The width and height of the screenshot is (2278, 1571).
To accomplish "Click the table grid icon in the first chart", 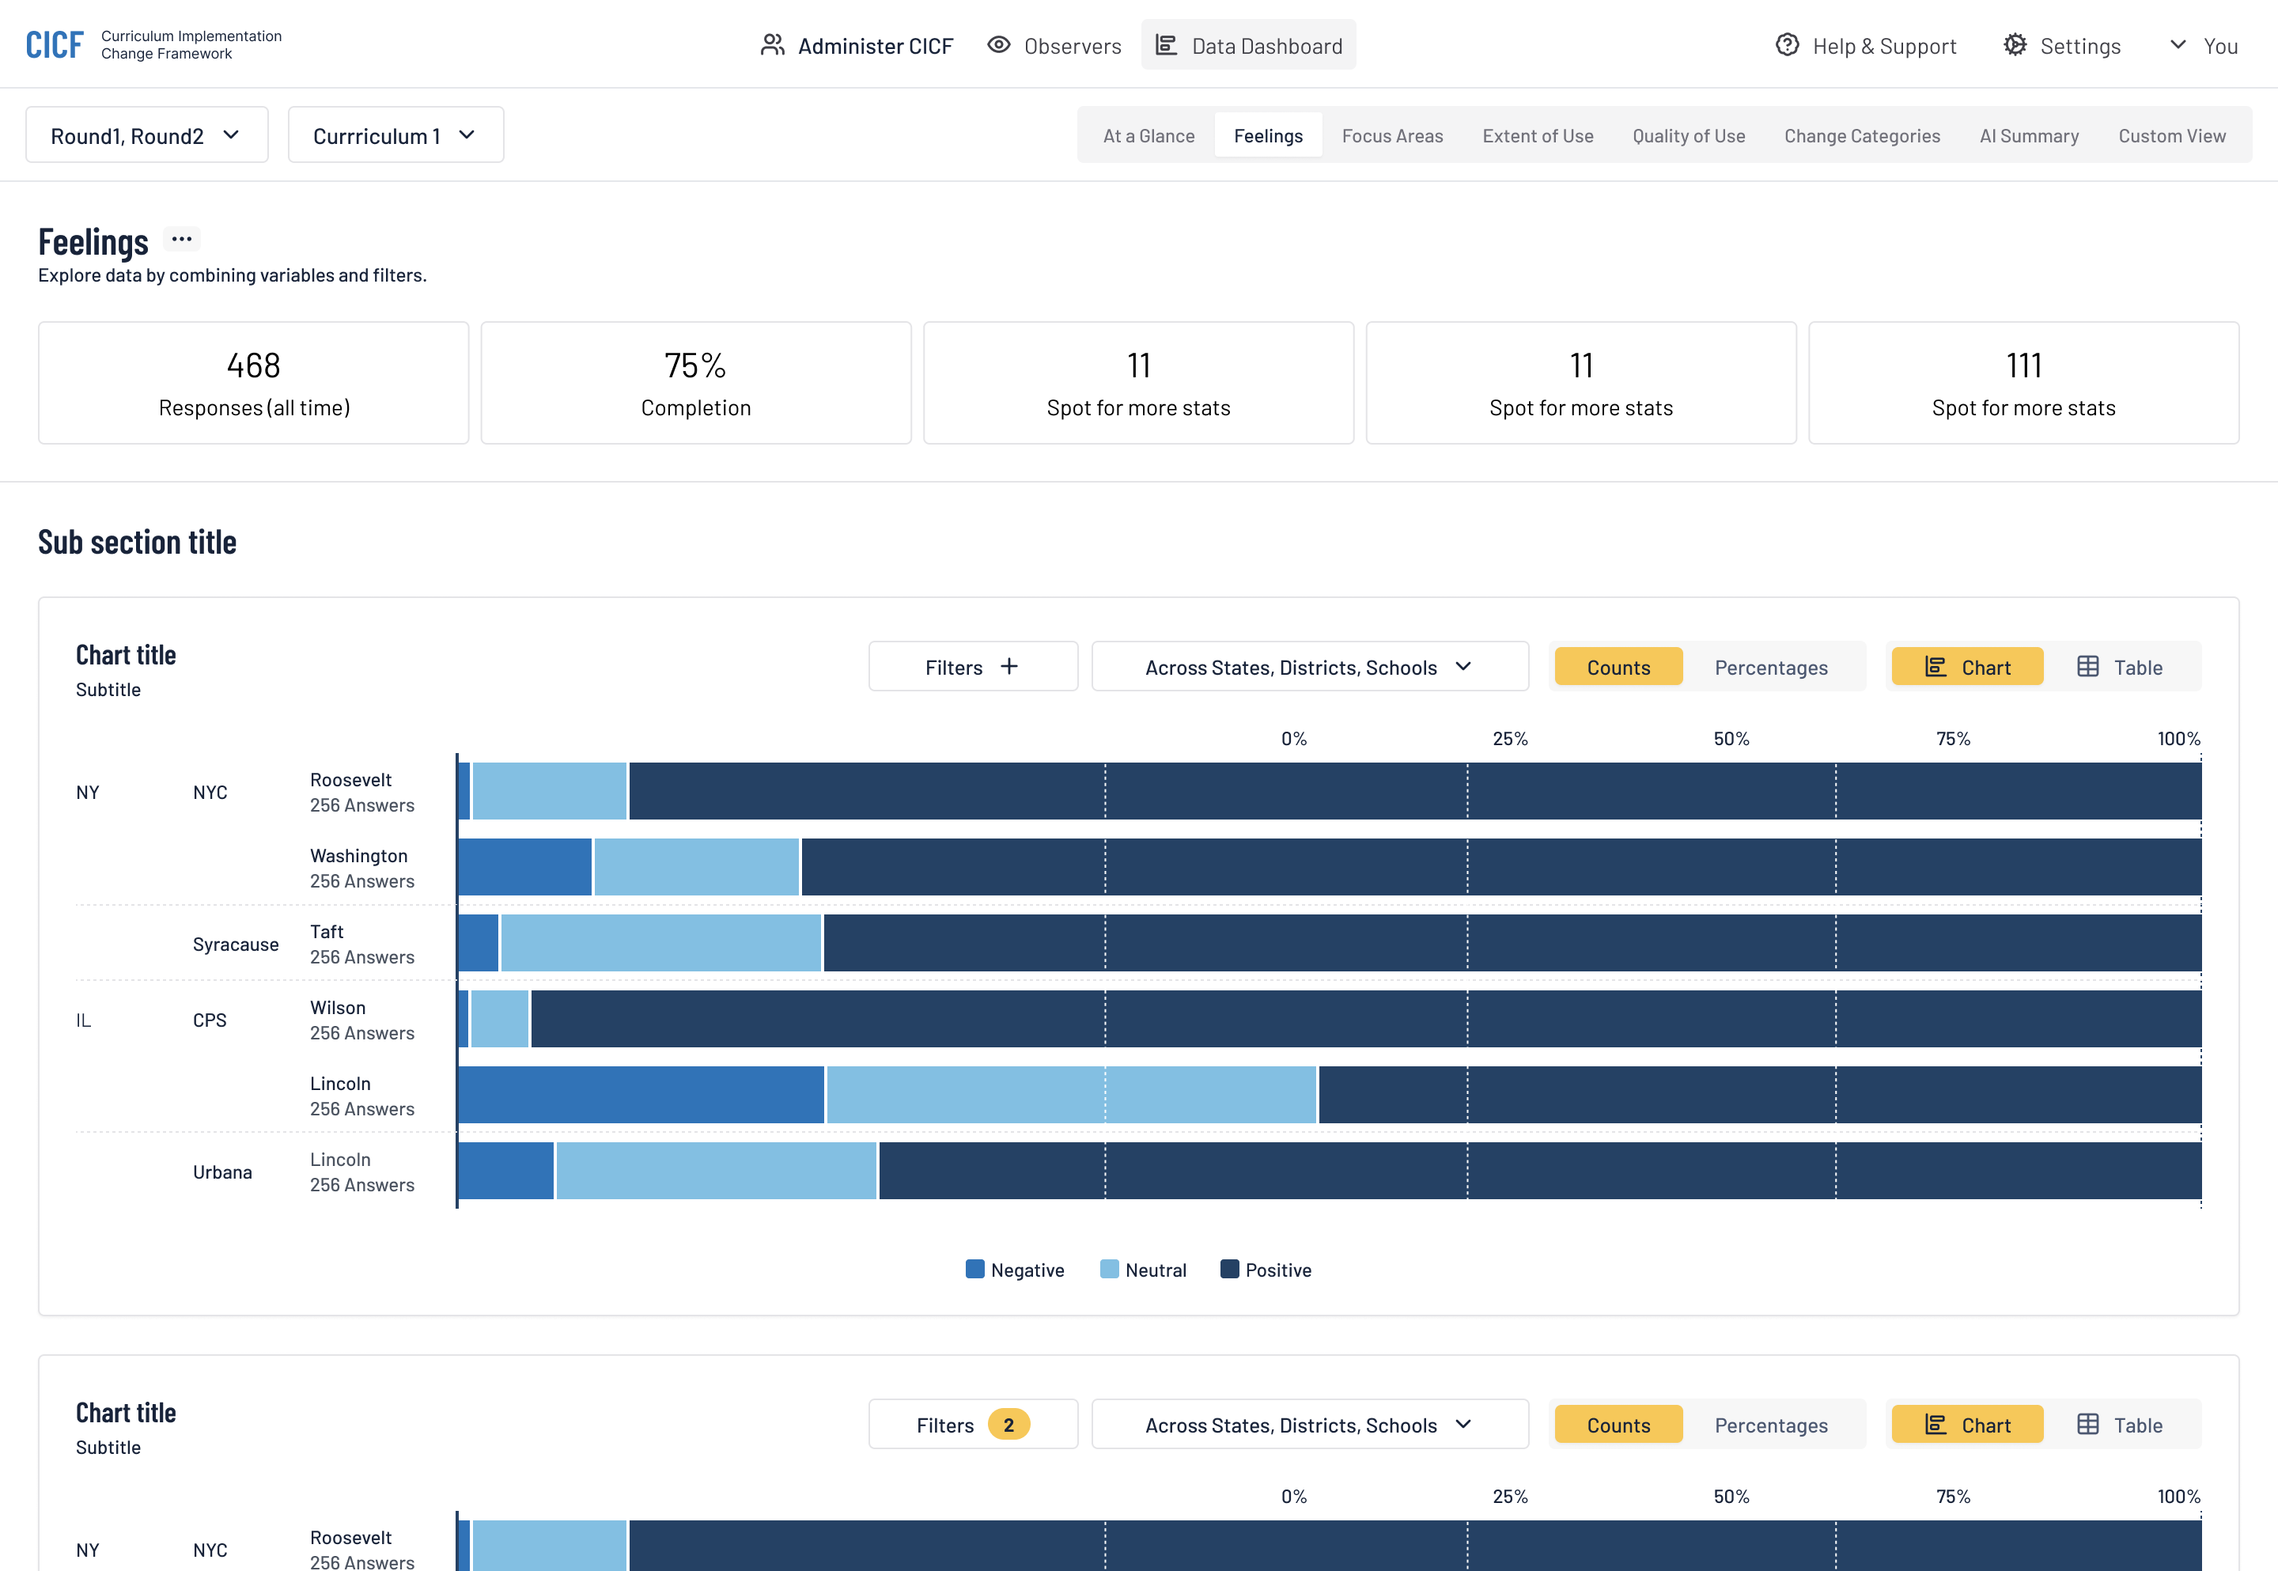I will pos(2088,668).
